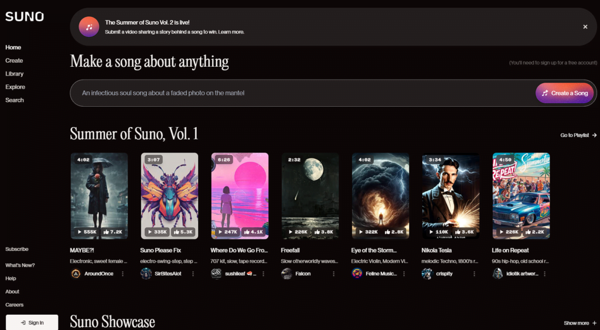This screenshot has height=330, width=600.
Task: Click the 322K play count on Eye of the Storm
Action: 369,232
